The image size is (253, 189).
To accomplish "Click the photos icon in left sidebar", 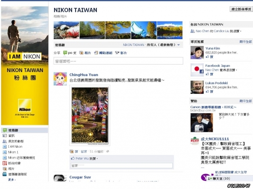I will 5,169.
